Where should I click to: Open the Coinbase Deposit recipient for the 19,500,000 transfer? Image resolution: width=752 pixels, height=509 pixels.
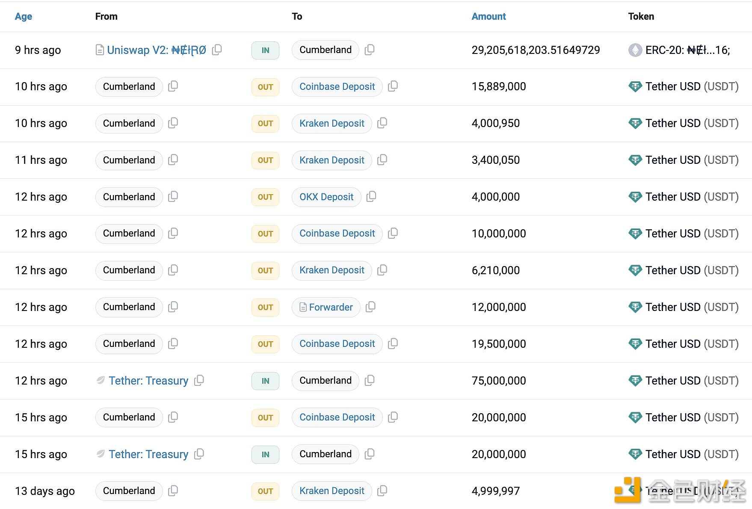[337, 344]
